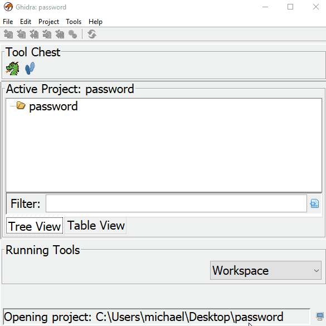Open the Workspace dropdown
The height and width of the screenshot is (326, 326).
(266, 270)
